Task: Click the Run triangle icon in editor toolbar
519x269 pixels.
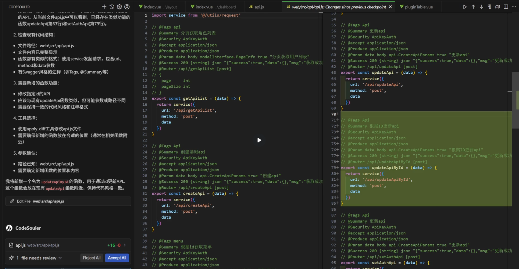Action: click(x=465, y=7)
